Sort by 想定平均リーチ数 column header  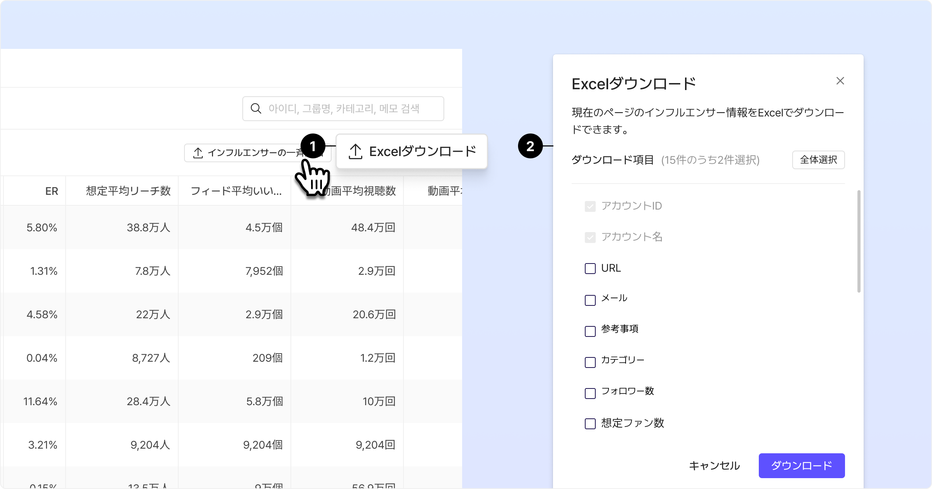tap(128, 191)
